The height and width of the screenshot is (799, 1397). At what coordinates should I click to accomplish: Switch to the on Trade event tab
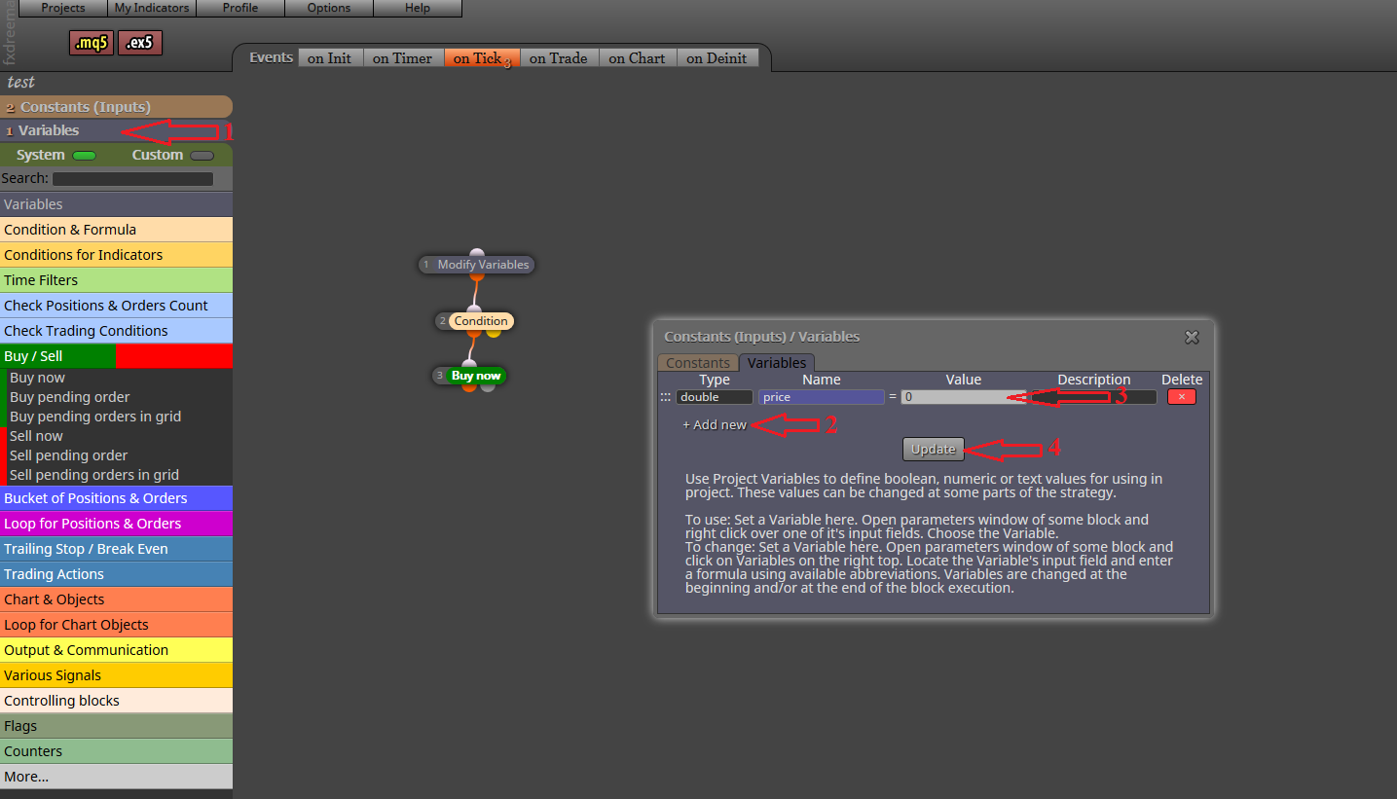[x=559, y=58]
